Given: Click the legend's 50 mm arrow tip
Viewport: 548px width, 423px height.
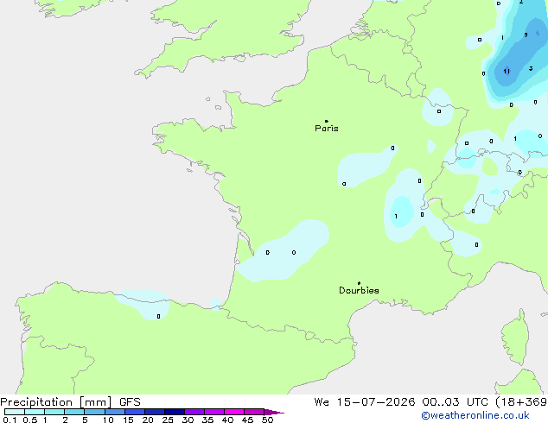Looking at the screenshot, I should [274, 412].
